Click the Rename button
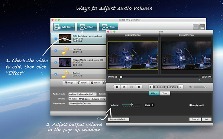This screenshot has width=223, height=139. click(83, 83)
